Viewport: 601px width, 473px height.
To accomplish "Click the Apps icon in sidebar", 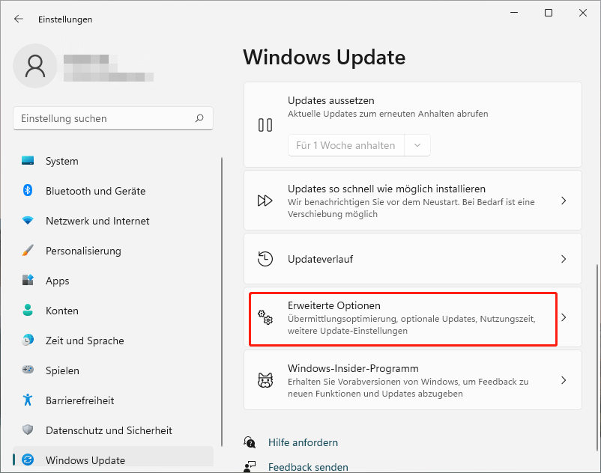I will pyautogui.click(x=28, y=280).
